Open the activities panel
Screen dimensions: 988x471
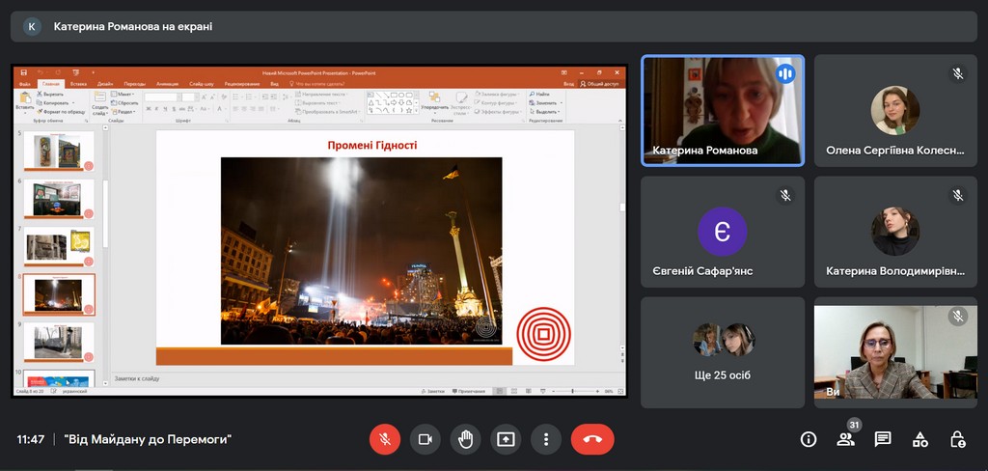(920, 439)
